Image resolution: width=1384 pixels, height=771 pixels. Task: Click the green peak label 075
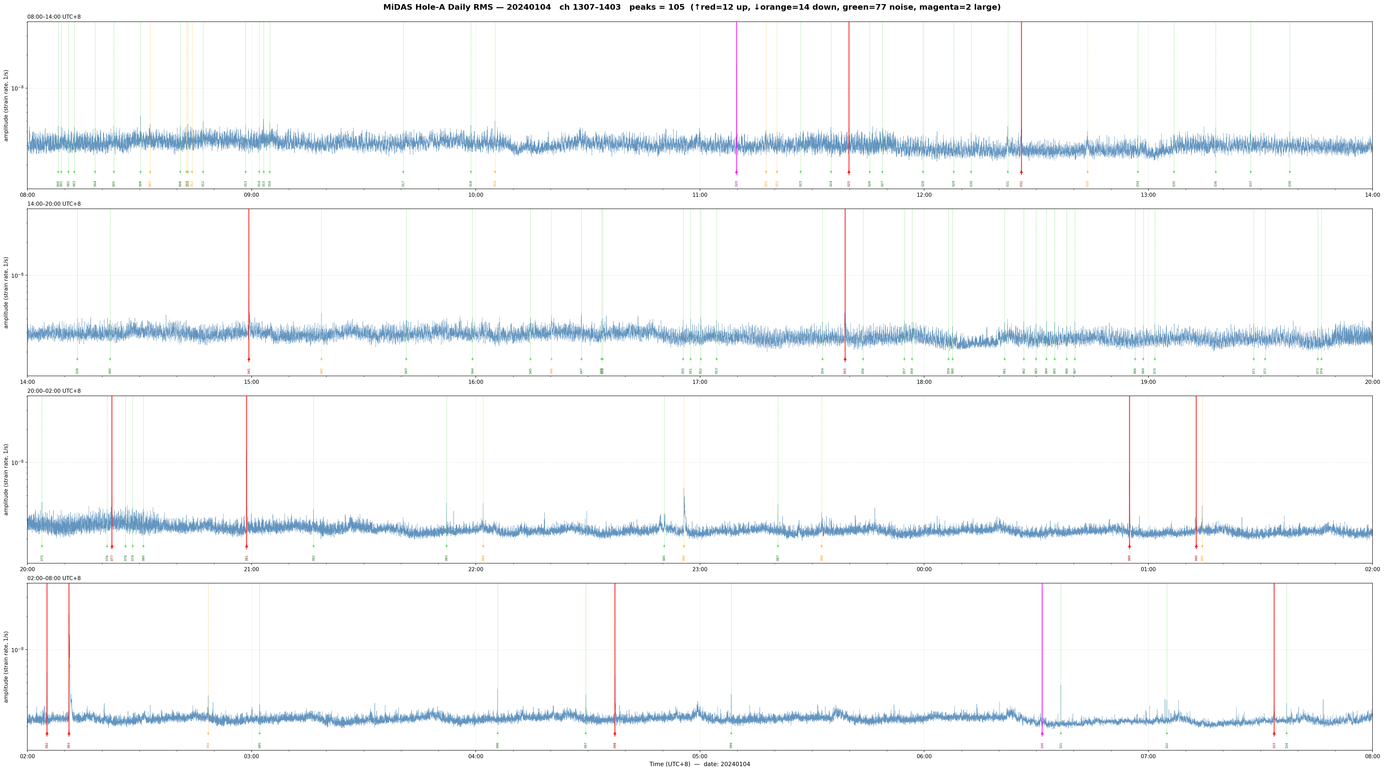pyautogui.click(x=42, y=558)
